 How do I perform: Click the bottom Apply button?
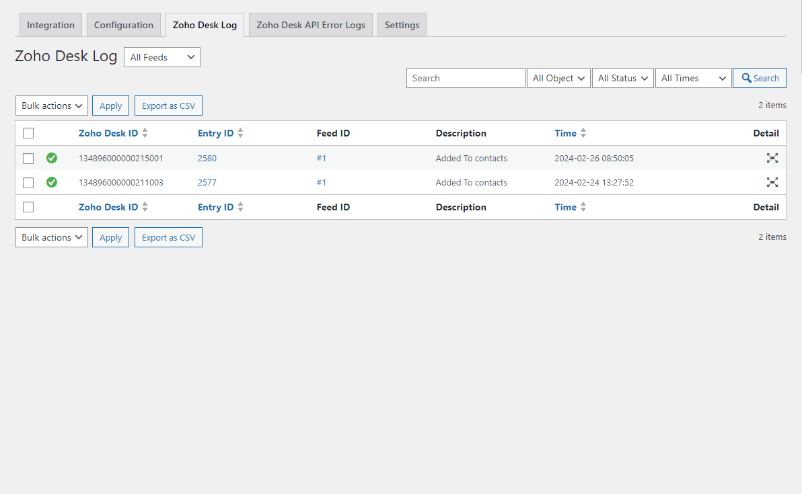point(110,237)
